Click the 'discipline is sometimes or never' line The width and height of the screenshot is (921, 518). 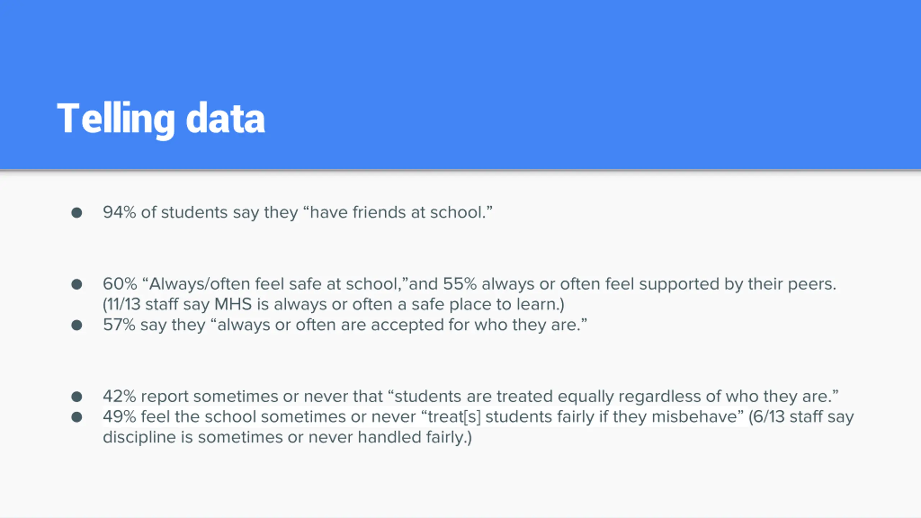pyautogui.click(x=287, y=437)
